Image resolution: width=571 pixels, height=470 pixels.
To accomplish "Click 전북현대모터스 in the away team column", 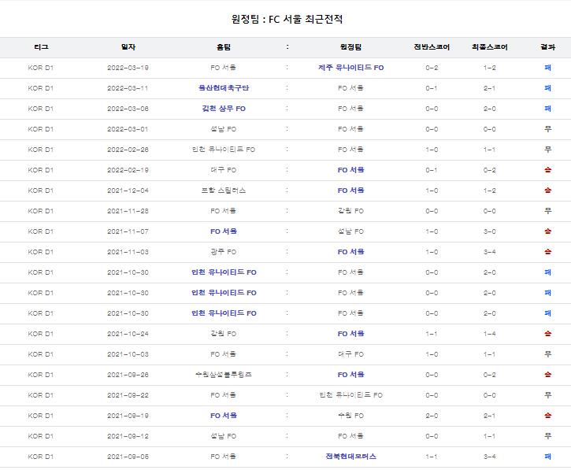I will pyautogui.click(x=350, y=457).
